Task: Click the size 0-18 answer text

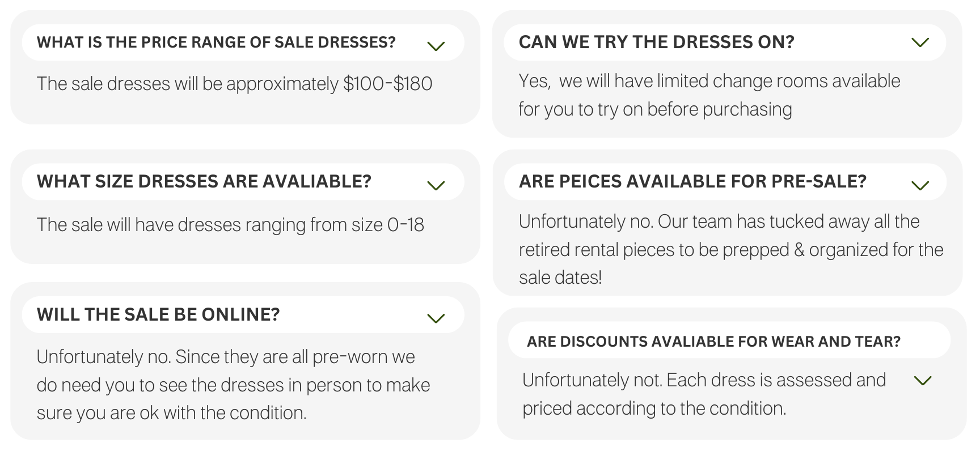Action: pyautogui.click(x=230, y=225)
